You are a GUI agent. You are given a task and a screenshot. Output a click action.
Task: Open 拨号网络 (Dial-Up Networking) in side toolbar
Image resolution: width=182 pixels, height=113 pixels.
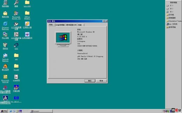coord(171,27)
